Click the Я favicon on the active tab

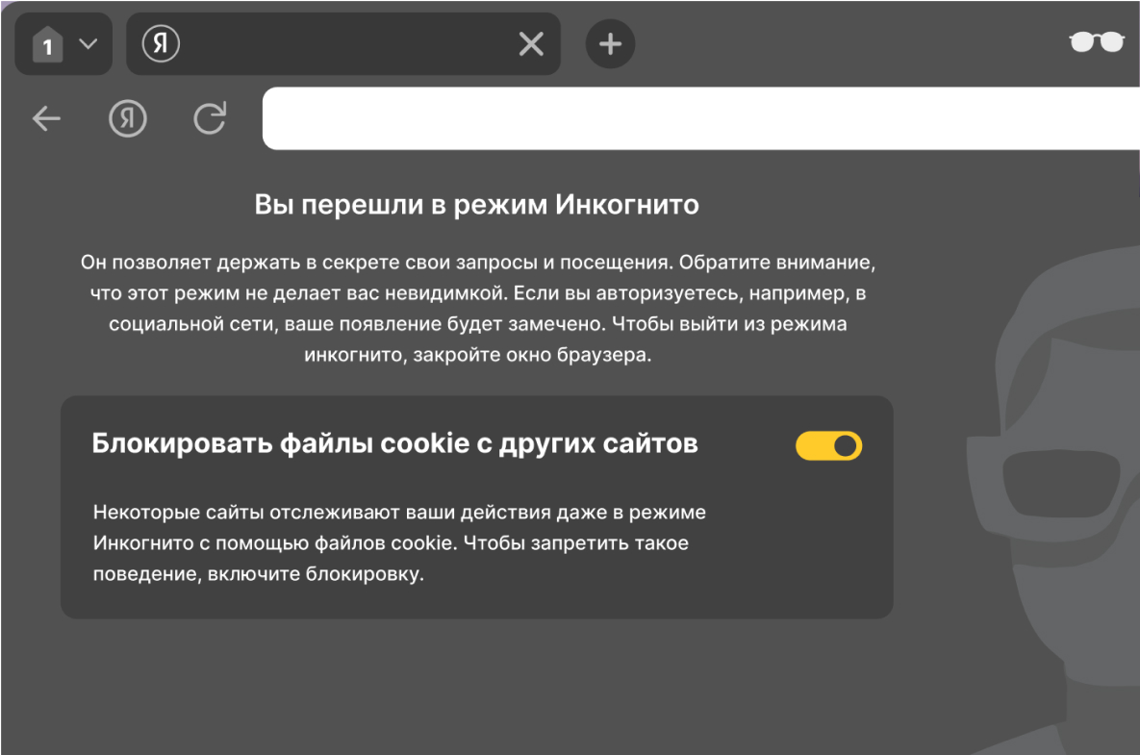pyautogui.click(x=161, y=43)
